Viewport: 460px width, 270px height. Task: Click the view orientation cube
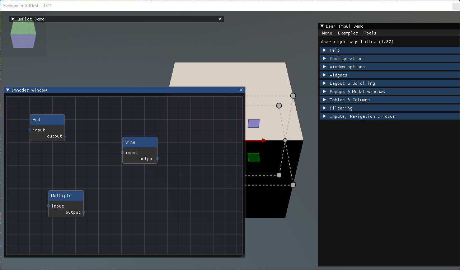[x=23, y=34]
